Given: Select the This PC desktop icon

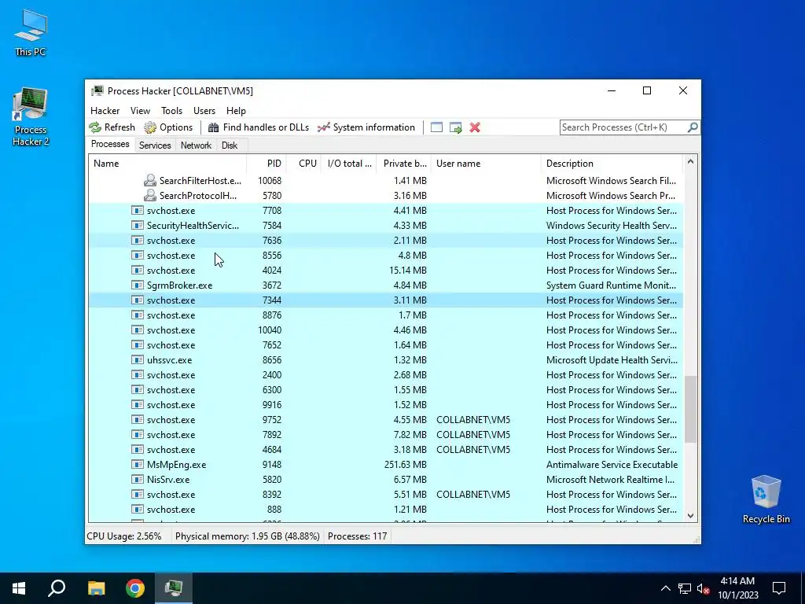Looking at the screenshot, I should click(x=31, y=33).
